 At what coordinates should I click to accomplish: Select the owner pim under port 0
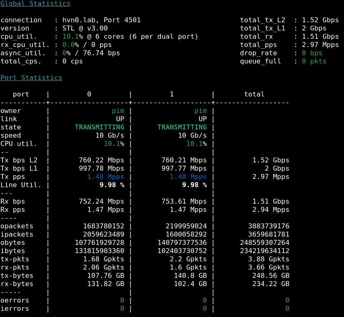(x=118, y=111)
